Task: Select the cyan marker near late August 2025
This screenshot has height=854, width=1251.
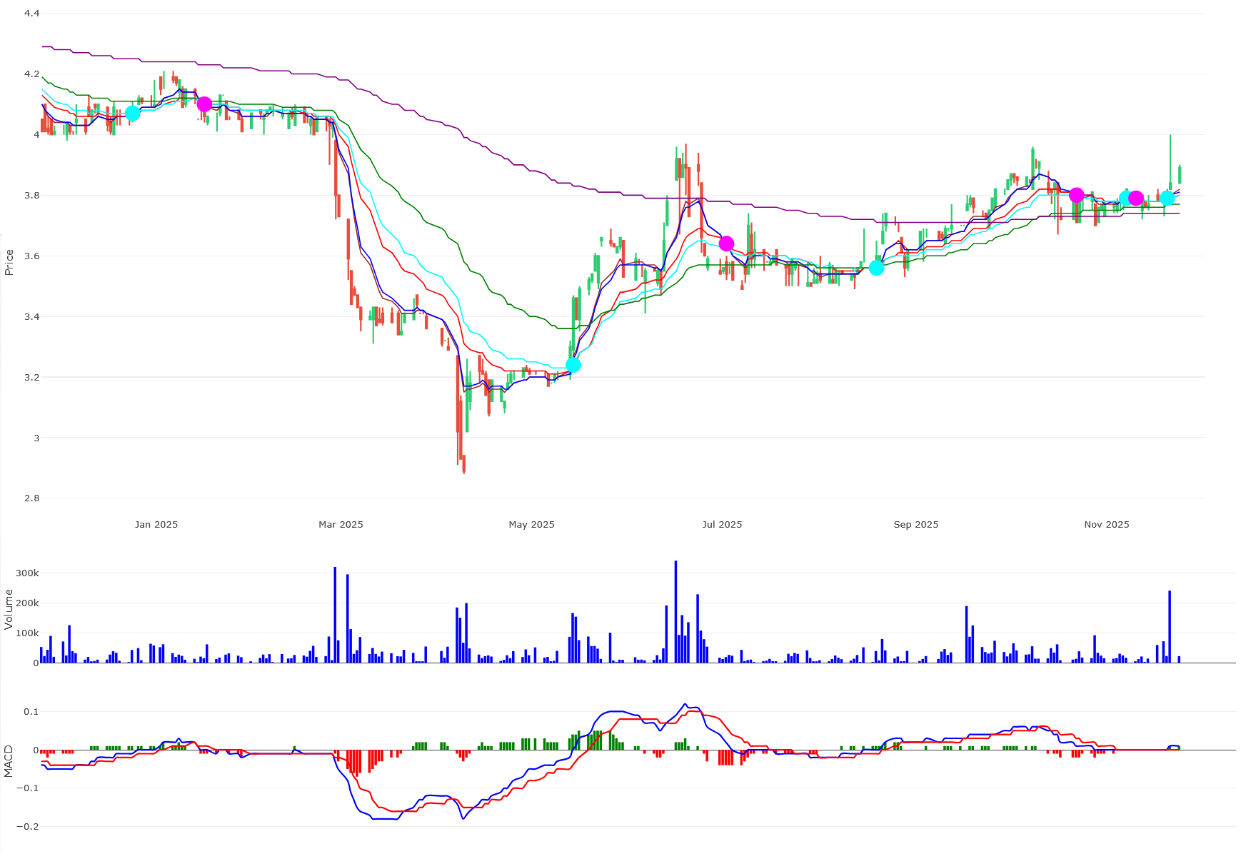Action: click(877, 268)
